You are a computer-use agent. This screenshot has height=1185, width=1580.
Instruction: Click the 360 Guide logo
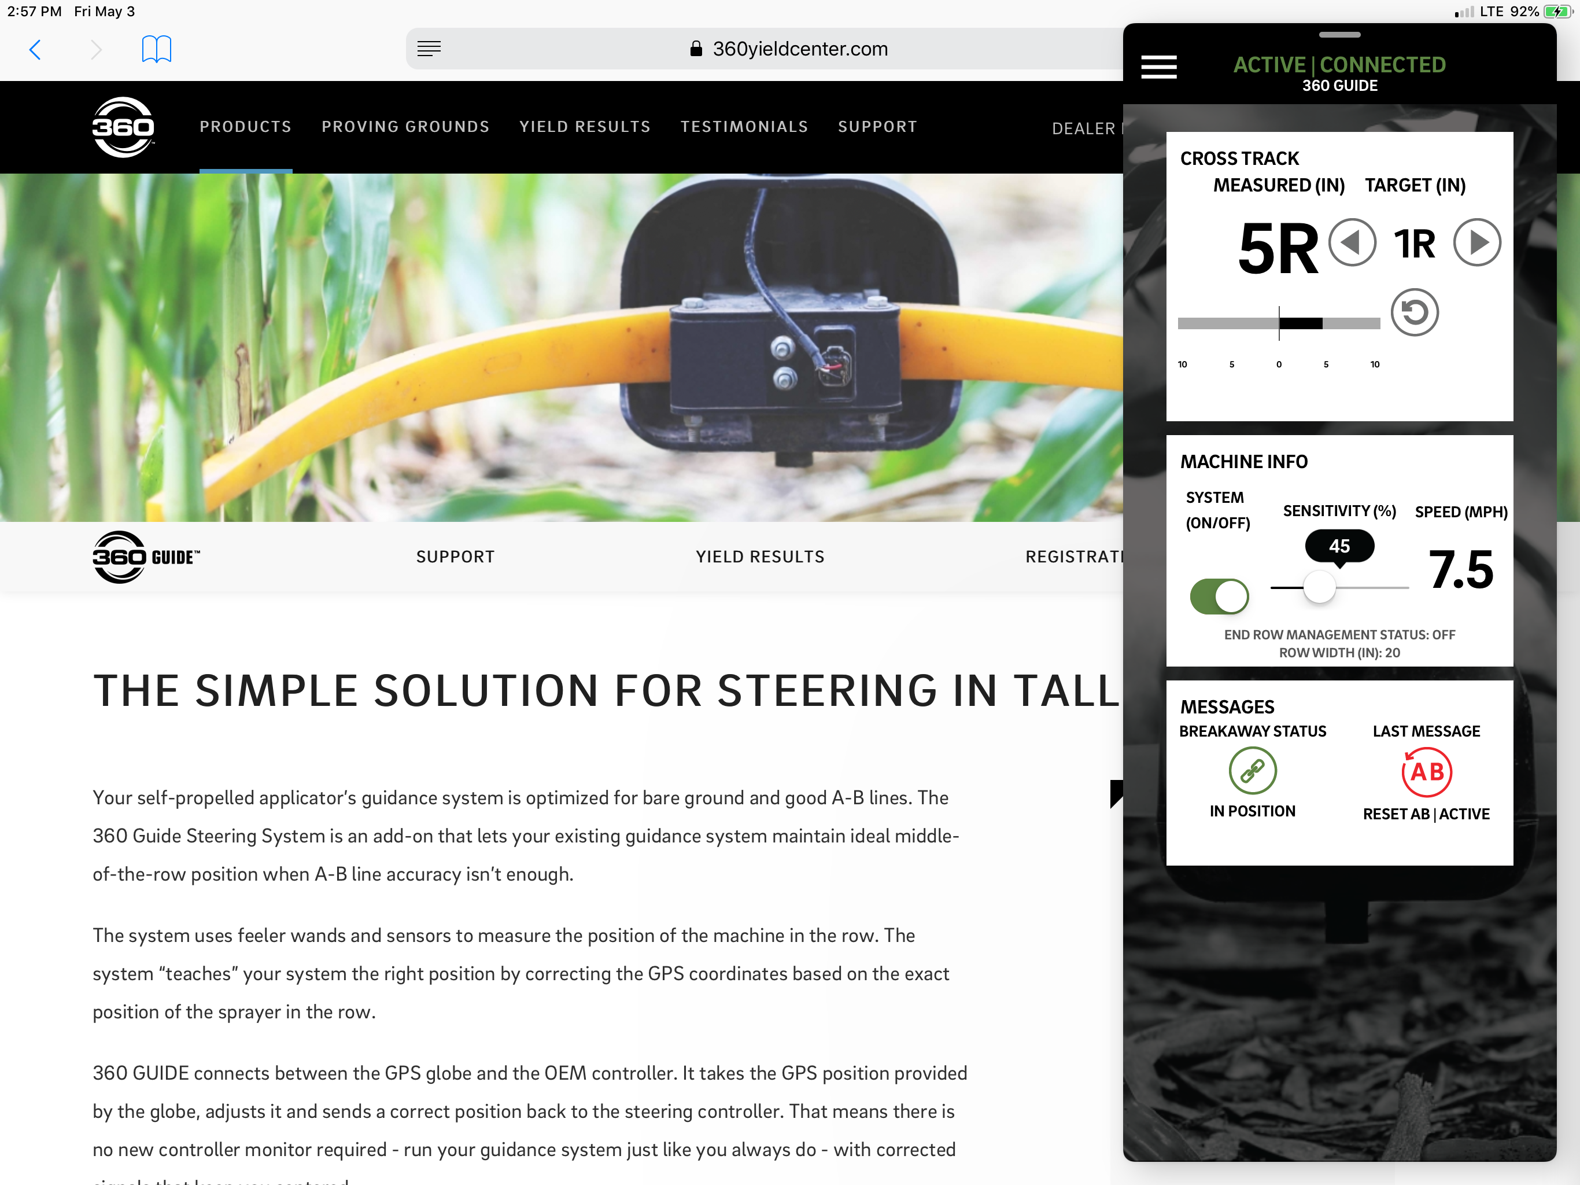point(146,557)
